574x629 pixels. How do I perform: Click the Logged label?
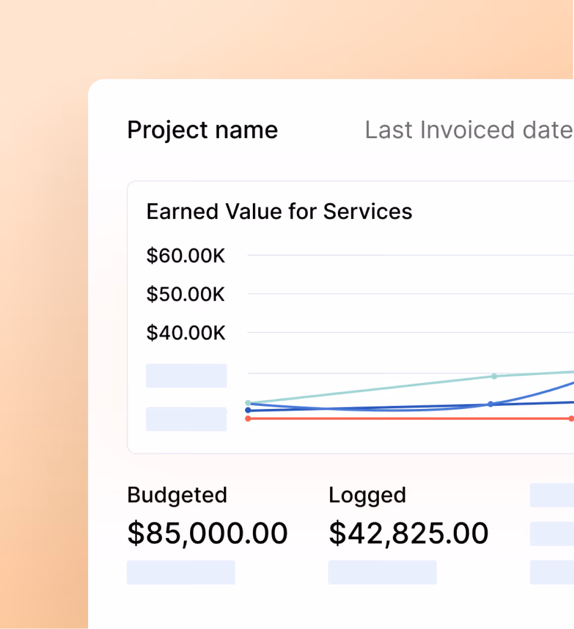(367, 495)
